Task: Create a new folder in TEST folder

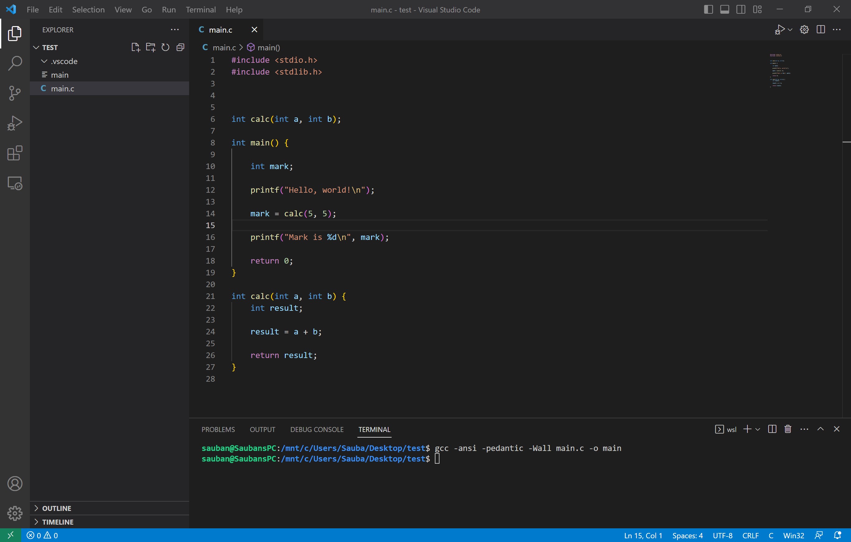Action: [151, 47]
